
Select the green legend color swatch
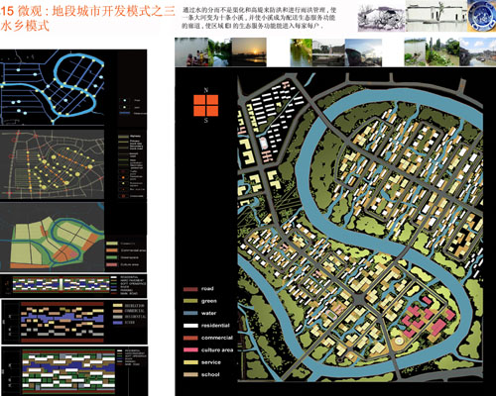click(x=190, y=301)
